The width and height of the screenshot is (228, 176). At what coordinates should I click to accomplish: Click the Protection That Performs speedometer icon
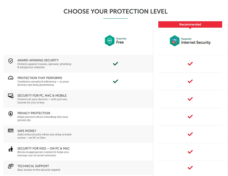coord(11,78)
